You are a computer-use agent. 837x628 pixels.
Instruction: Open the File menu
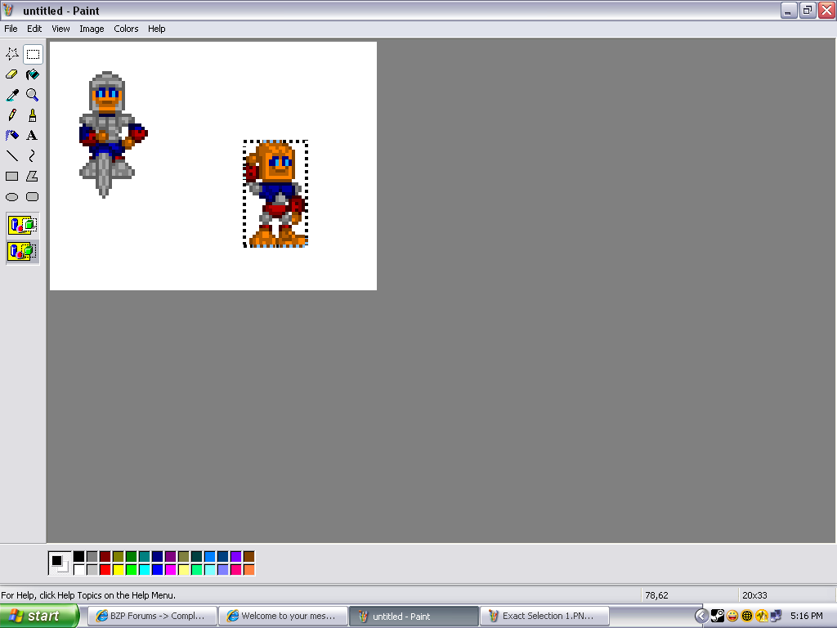[x=11, y=29]
